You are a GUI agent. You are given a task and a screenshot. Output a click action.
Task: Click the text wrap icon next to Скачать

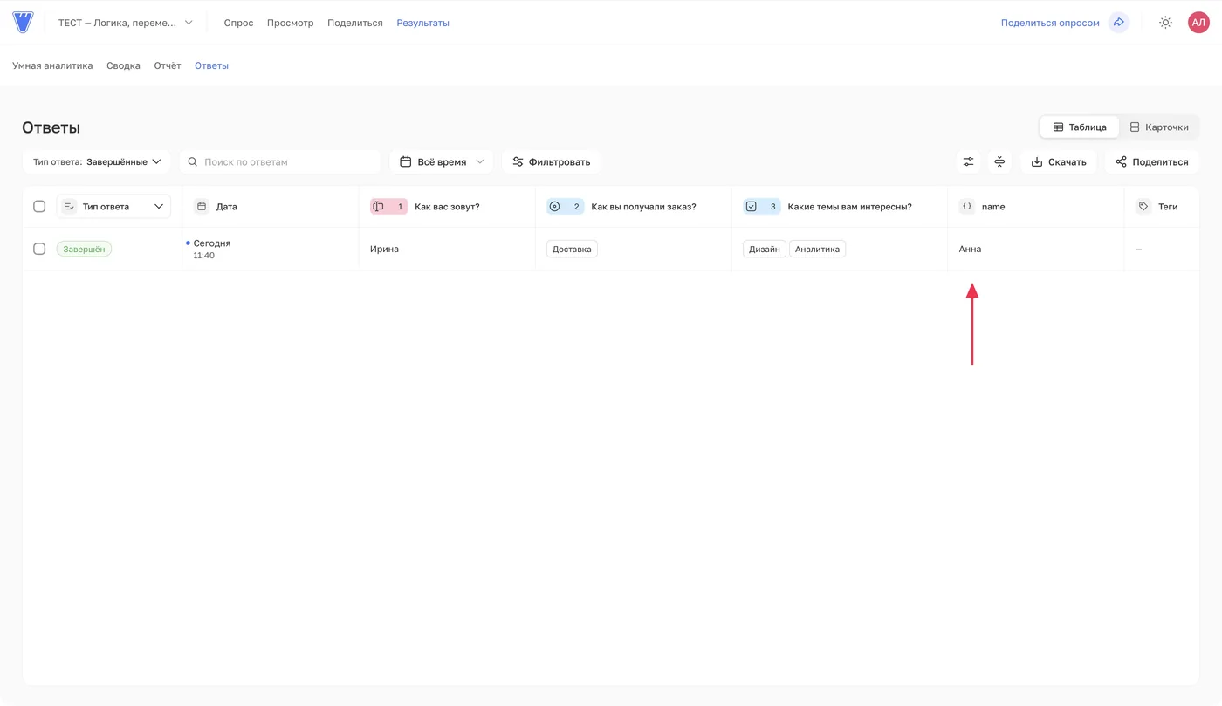coord(999,161)
